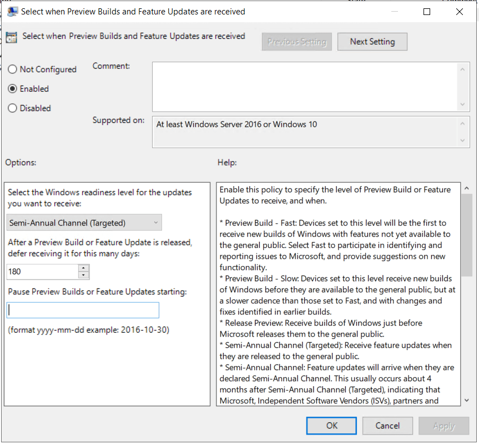Click inside the Comment text area

tap(305, 86)
